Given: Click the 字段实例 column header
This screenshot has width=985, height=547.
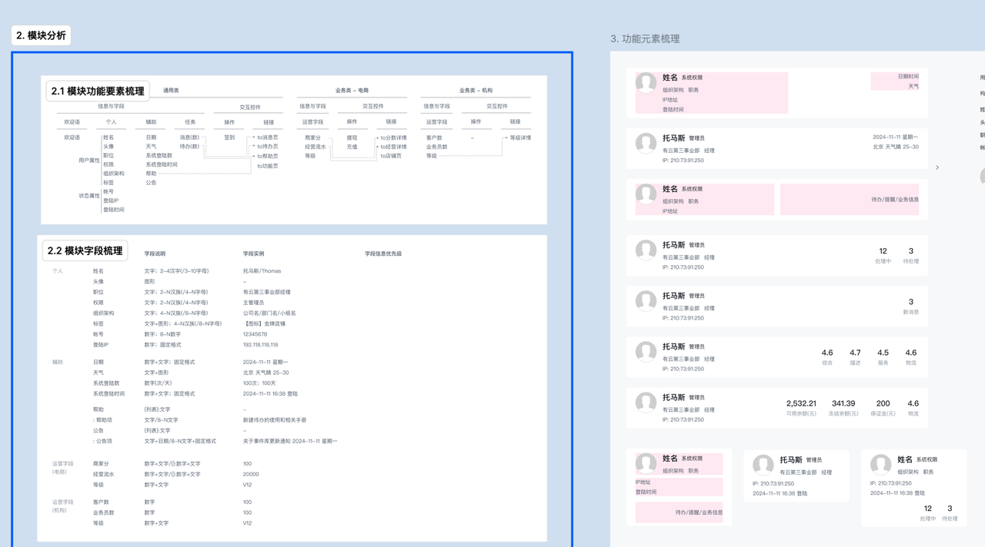Looking at the screenshot, I should click(253, 254).
